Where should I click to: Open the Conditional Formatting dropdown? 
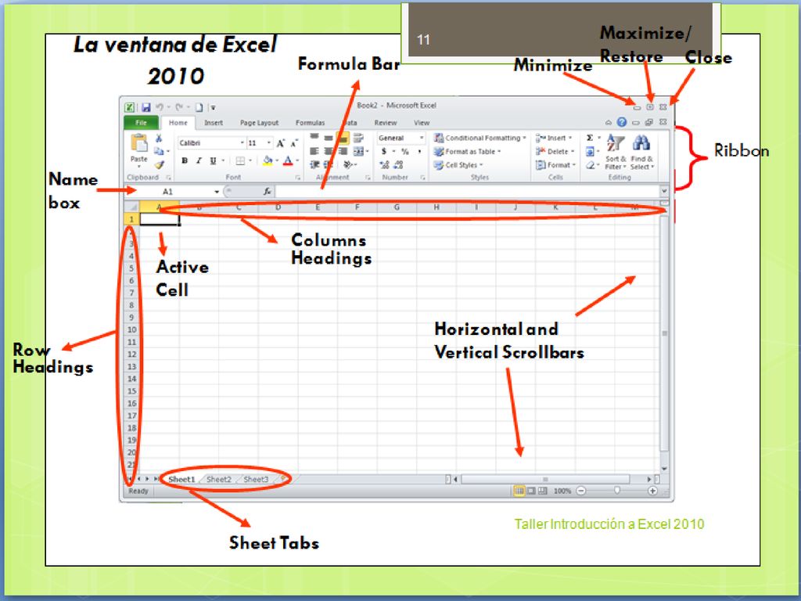click(480, 138)
